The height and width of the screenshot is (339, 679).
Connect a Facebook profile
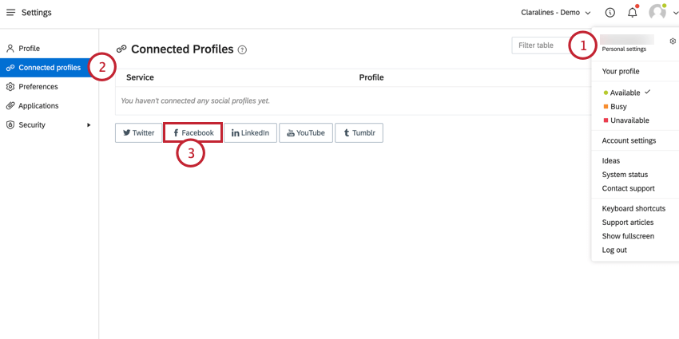193,132
